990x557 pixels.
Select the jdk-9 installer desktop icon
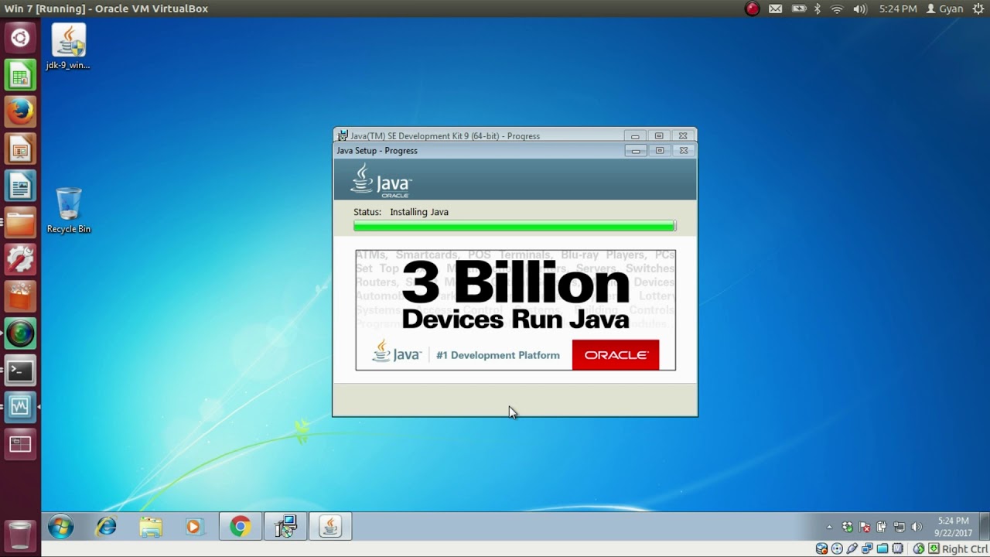[x=68, y=47]
